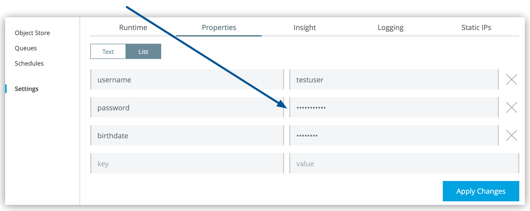Switch to the Runtime tab

pyautogui.click(x=133, y=27)
